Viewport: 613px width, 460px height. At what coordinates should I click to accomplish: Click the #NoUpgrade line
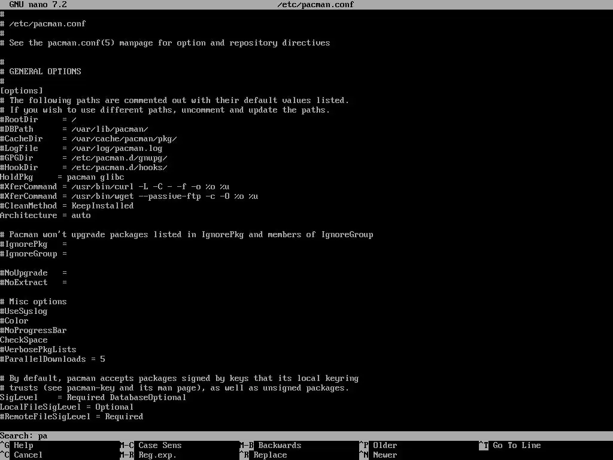click(34, 273)
